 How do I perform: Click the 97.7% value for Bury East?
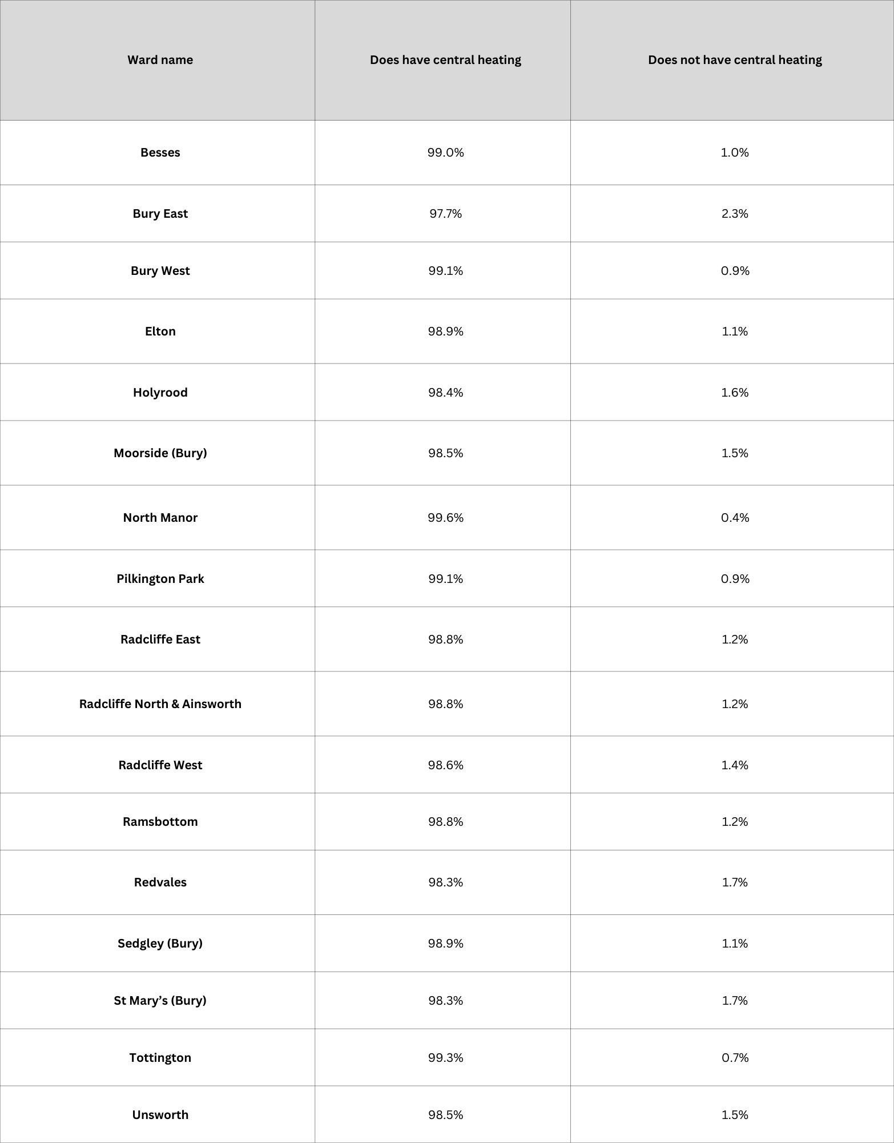point(445,214)
